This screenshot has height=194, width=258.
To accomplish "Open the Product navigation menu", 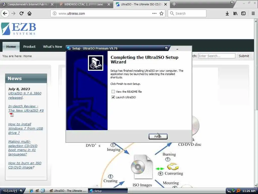I will click(x=29, y=47).
